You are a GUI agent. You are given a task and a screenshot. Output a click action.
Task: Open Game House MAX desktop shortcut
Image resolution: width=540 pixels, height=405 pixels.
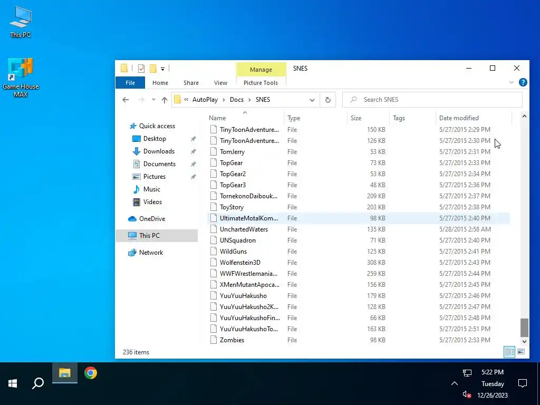(21, 78)
